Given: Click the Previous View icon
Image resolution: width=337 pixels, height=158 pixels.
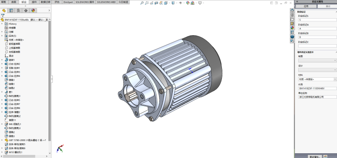Looking at the screenshot, I should pyautogui.click(x=152, y=3).
